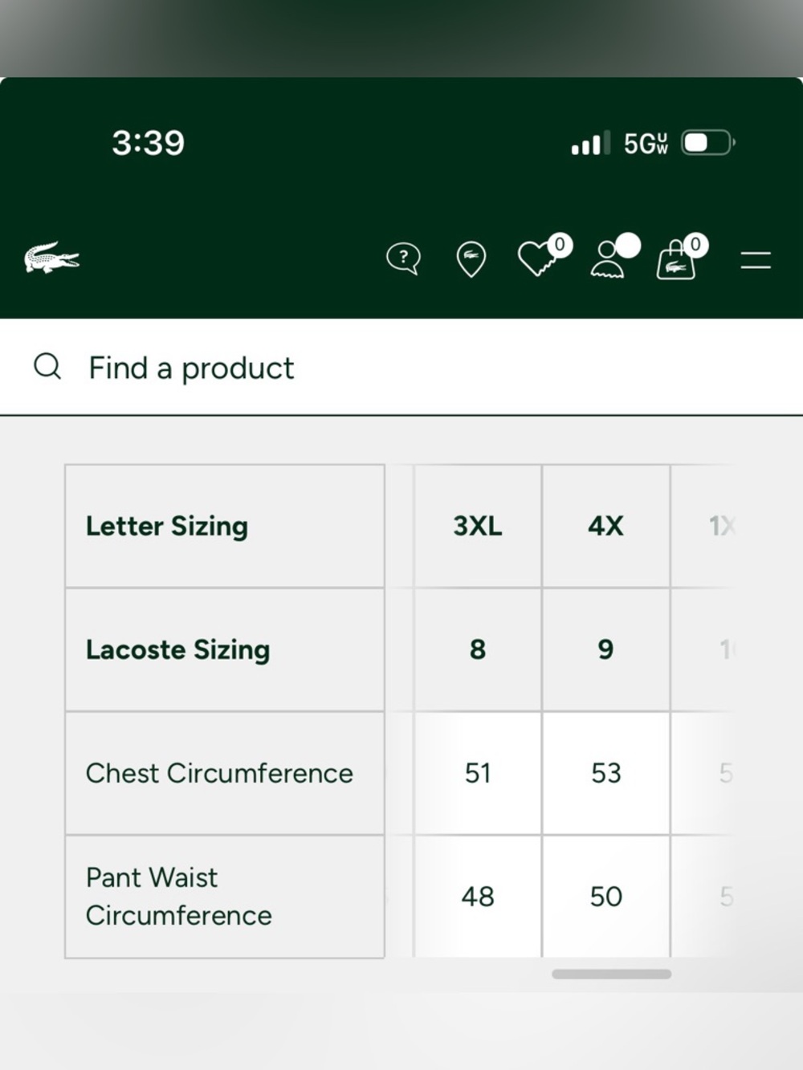Image resolution: width=803 pixels, height=1070 pixels.
Task: Open the help chat bubble icon
Action: (403, 258)
